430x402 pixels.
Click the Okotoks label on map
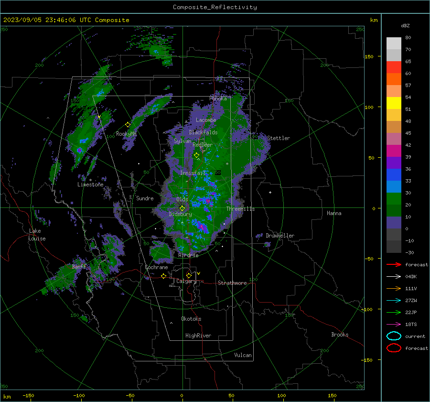point(191,319)
